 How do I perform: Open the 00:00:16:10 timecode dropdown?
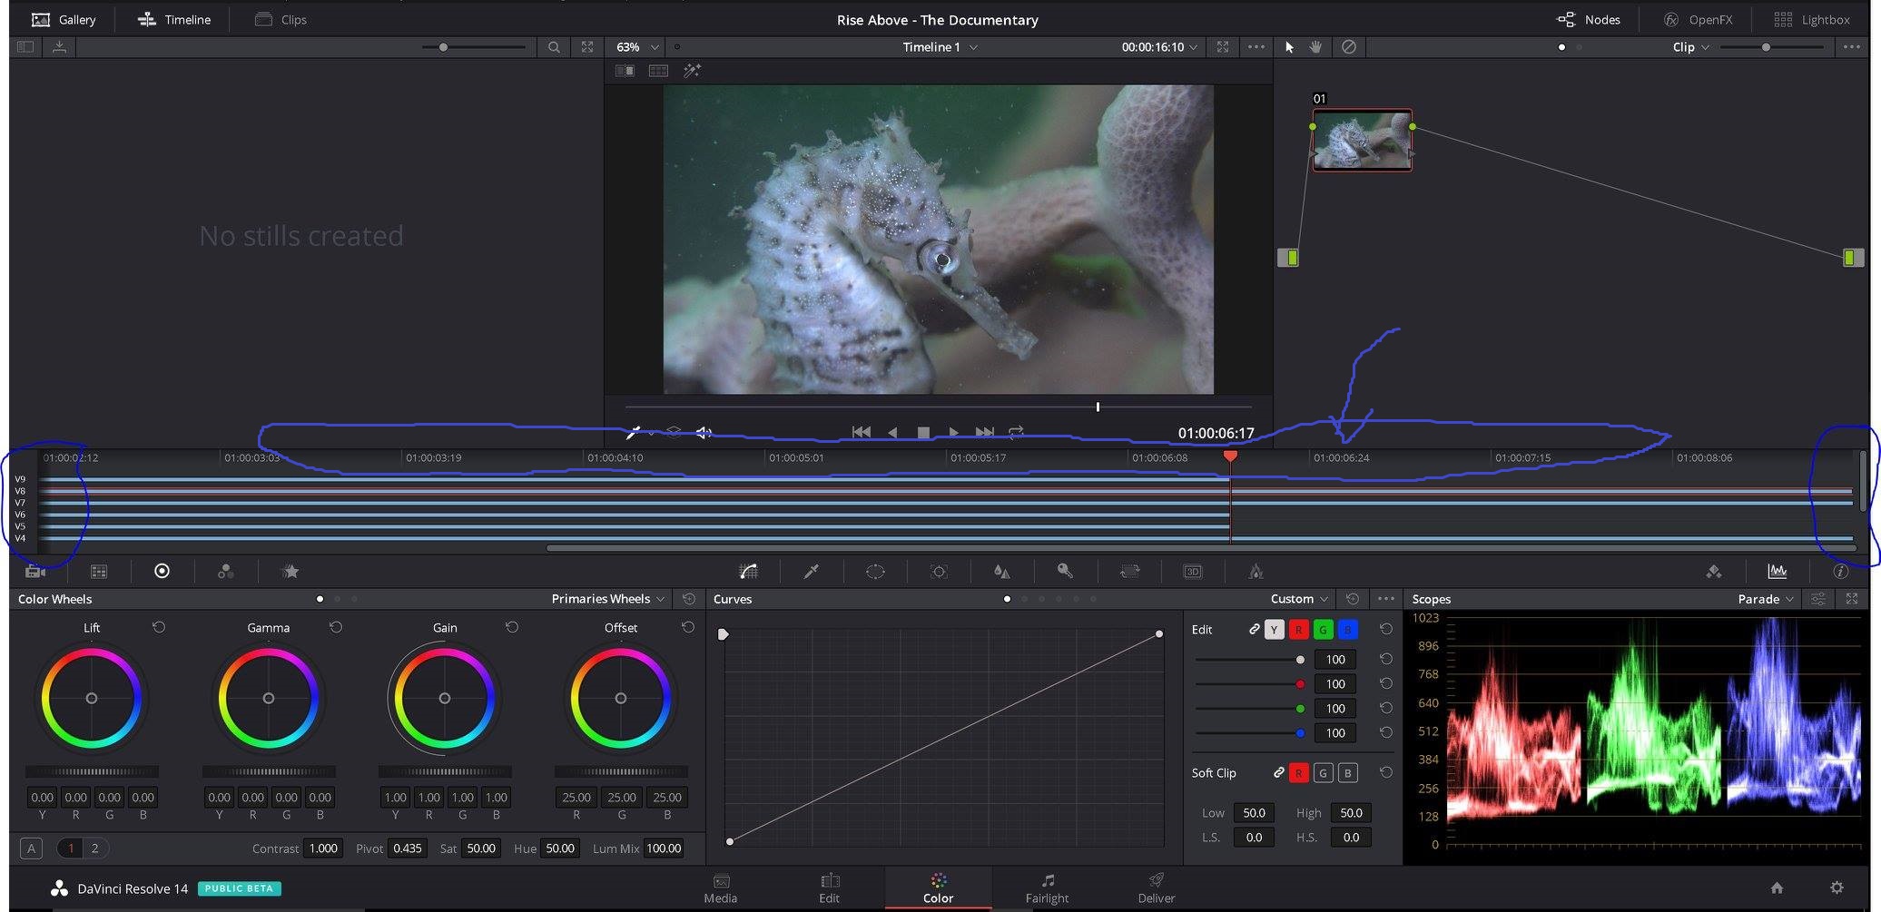pyautogui.click(x=1159, y=46)
